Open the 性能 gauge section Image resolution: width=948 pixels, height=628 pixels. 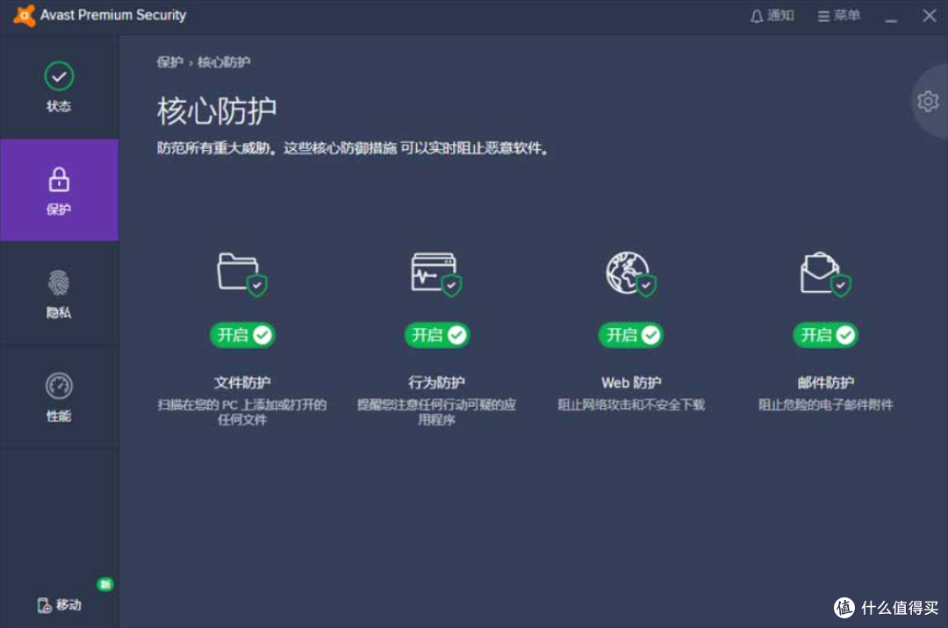59,396
